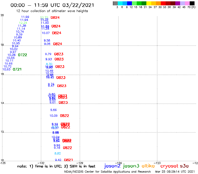The image size is (198, 174).
Task: Select the purple legend color swatch
Action: (178, 3)
